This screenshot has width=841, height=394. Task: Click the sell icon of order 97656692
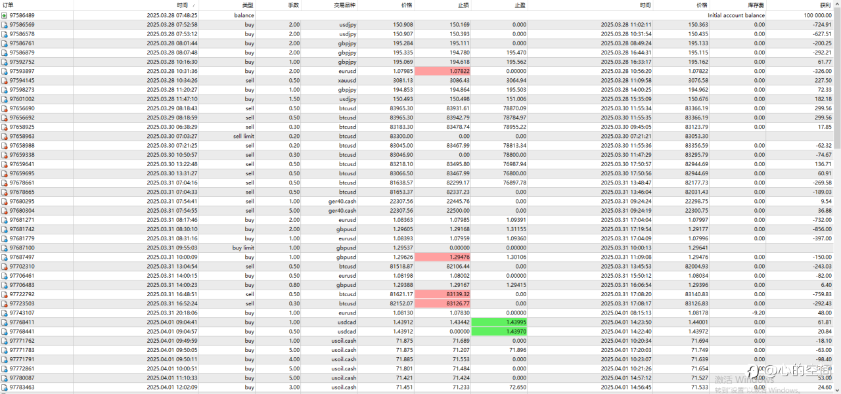click(x=5, y=118)
